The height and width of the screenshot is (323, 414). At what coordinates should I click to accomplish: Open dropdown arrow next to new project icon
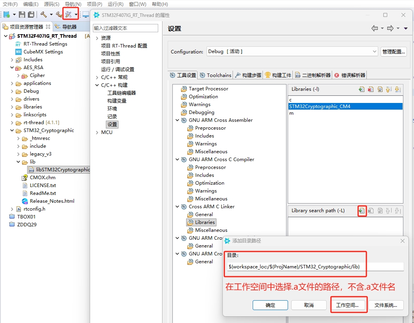tap(14, 15)
